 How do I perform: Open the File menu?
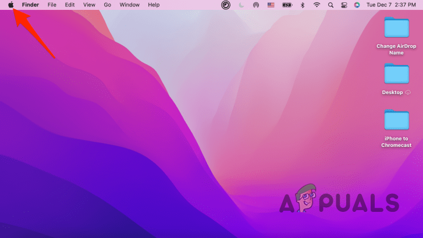(x=52, y=5)
